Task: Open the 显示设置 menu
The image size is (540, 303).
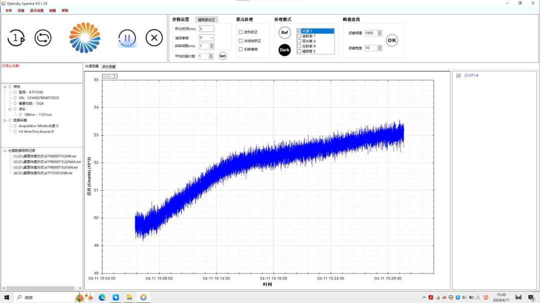Action: pyautogui.click(x=37, y=10)
